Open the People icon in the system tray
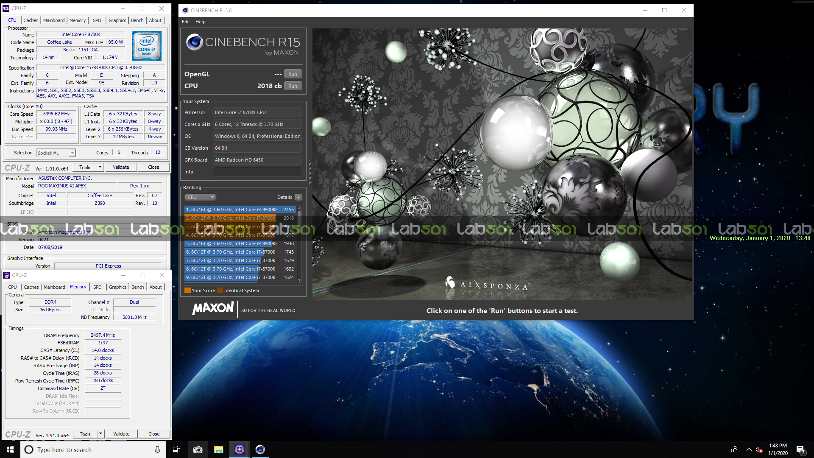Viewport: 814px width, 458px height. tap(734, 450)
